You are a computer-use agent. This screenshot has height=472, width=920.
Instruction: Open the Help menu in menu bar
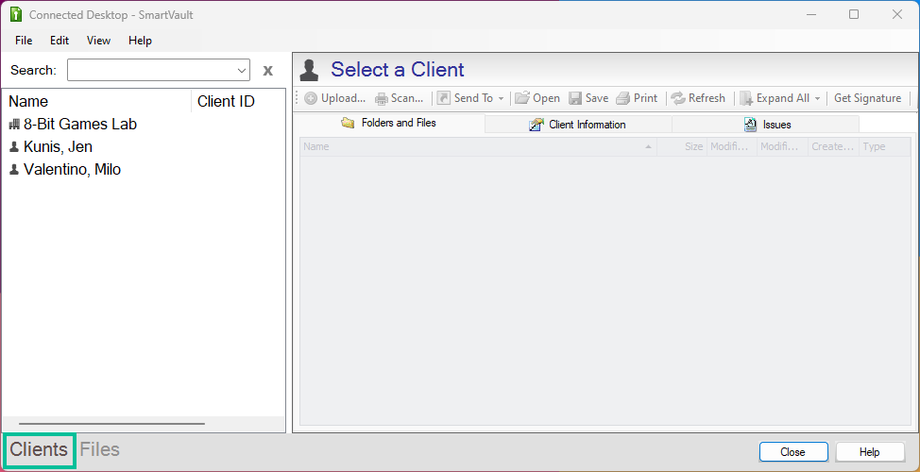(x=140, y=41)
